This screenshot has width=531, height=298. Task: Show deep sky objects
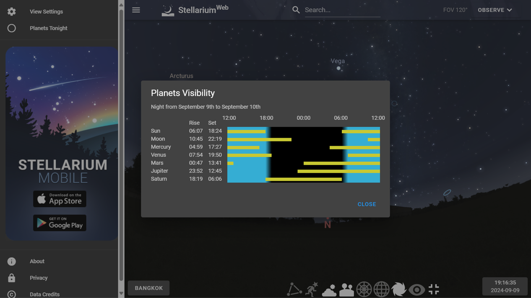tap(398, 289)
